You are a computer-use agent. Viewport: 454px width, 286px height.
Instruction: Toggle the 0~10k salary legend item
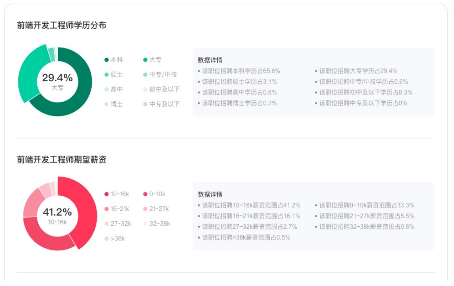(x=154, y=194)
